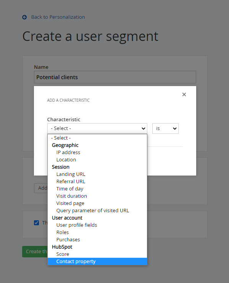Open the 'is' operator dropdown

point(165,128)
